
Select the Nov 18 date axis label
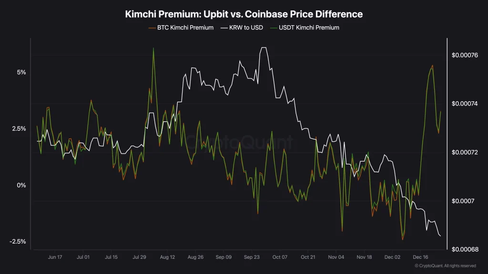(x=364, y=257)
